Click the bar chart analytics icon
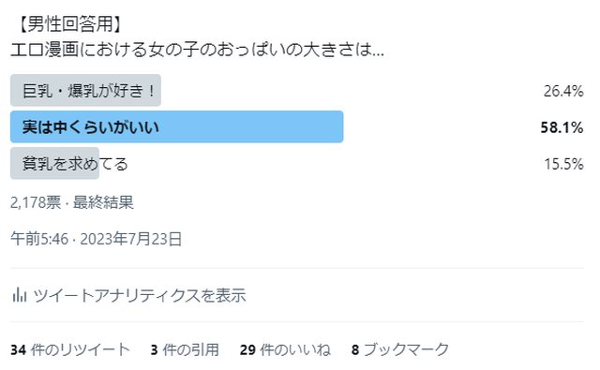The image size is (600, 370). [19, 295]
